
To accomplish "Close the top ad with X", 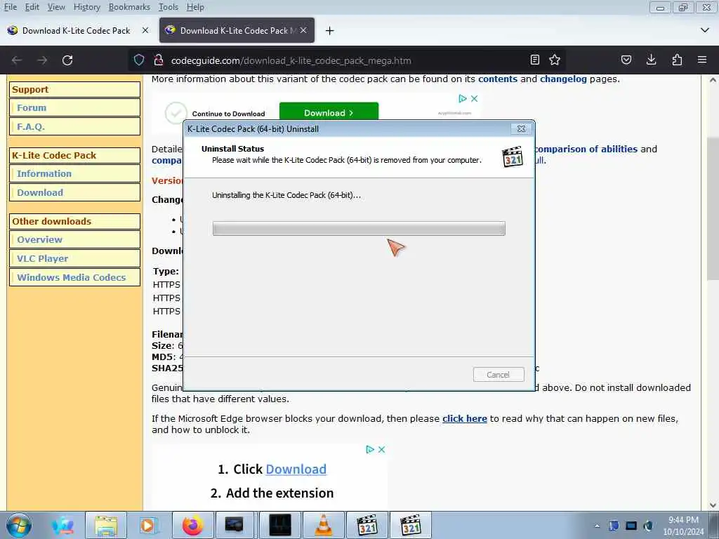I will click(x=475, y=98).
